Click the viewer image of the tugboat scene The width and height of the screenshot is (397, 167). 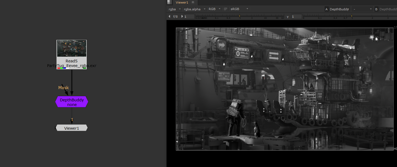pyautogui.click(x=285, y=89)
